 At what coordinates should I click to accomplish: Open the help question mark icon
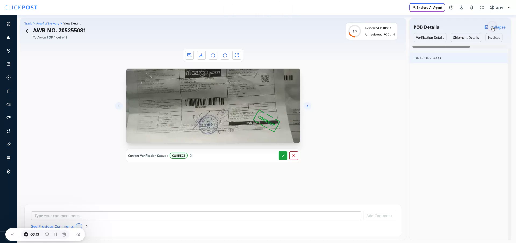tap(451, 7)
